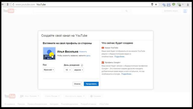Click the green round extension icon
The width and height of the screenshot is (193, 109).
174,5
